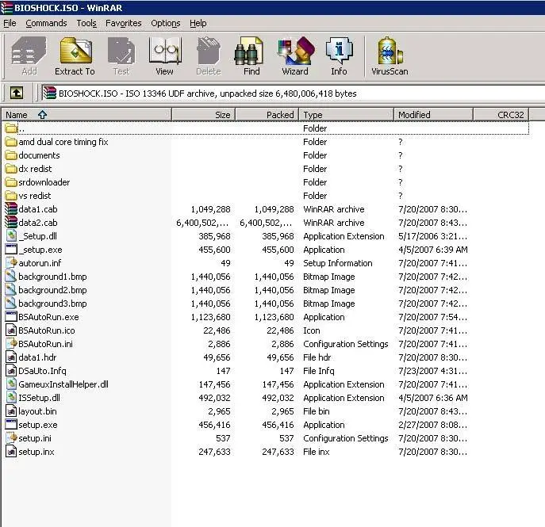545x527 pixels.
Task: Click the BSAutoRun.ico file icon
Action: pyautogui.click(x=11, y=330)
